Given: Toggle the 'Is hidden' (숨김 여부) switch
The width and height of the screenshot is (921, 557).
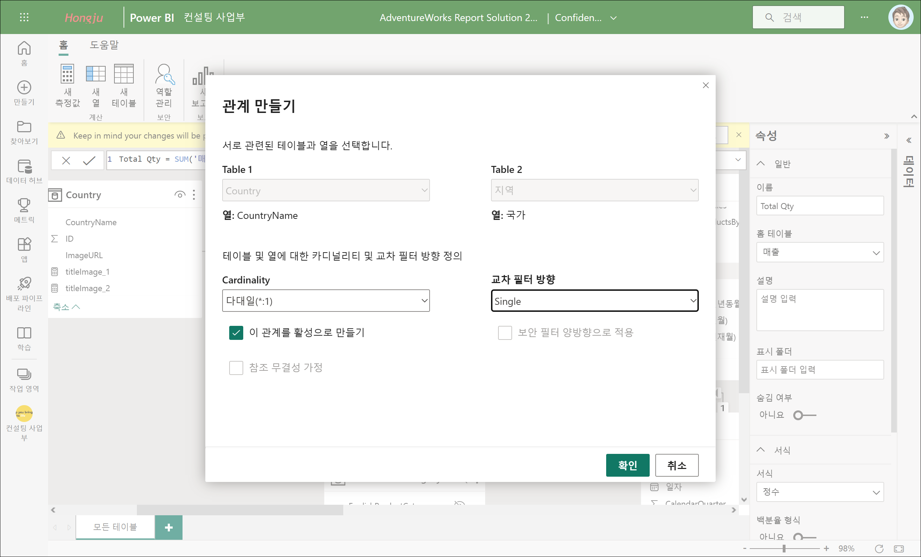Looking at the screenshot, I should (x=804, y=415).
